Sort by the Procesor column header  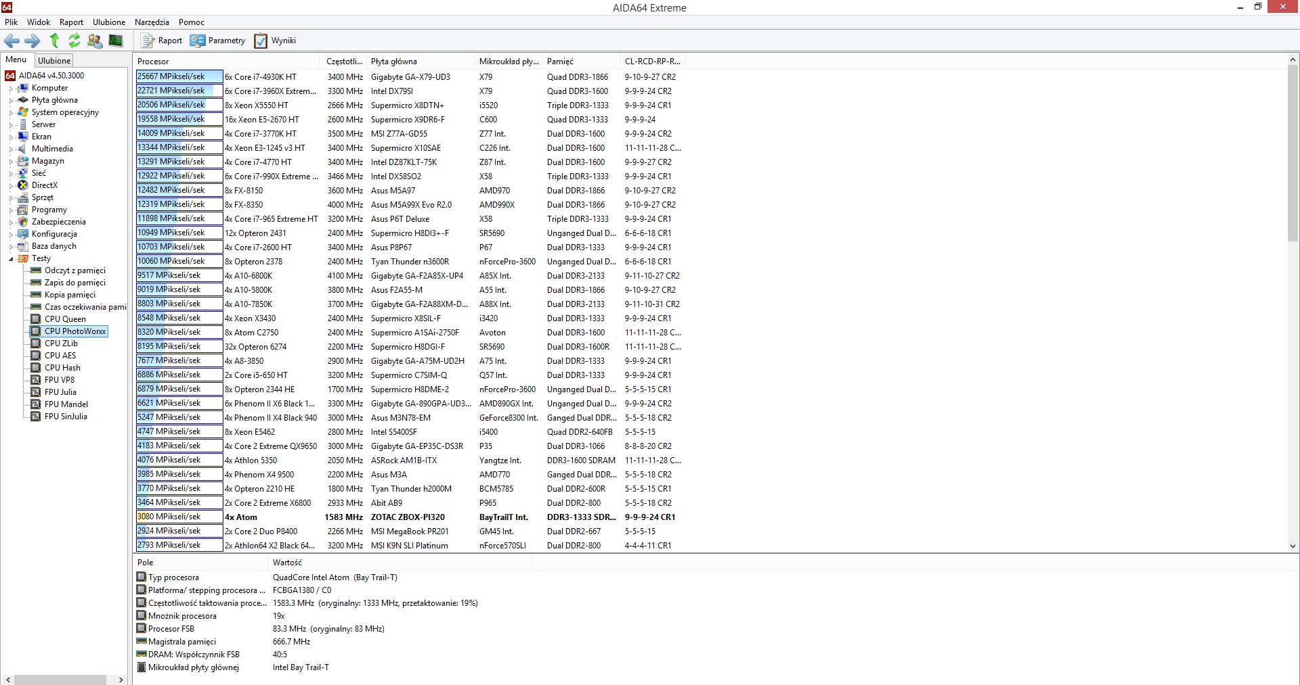point(227,62)
